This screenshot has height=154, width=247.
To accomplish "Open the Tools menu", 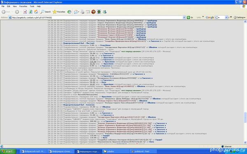I will point(32,6).
